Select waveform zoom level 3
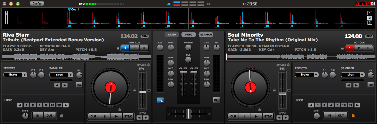The width and height of the screenshot is (377, 124). pos(370,23)
